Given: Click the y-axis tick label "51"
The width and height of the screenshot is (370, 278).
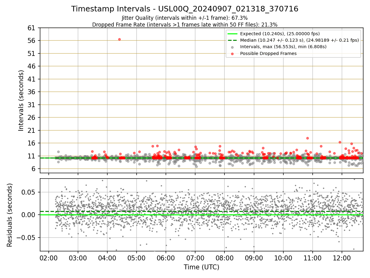Looking at the screenshot, I should tap(32, 53).
